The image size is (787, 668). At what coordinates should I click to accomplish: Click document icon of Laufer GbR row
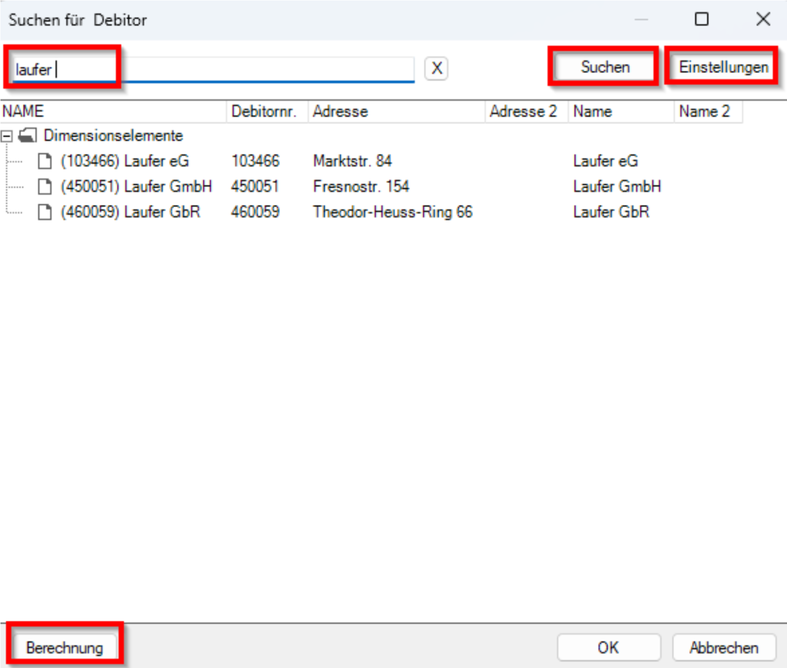point(45,211)
